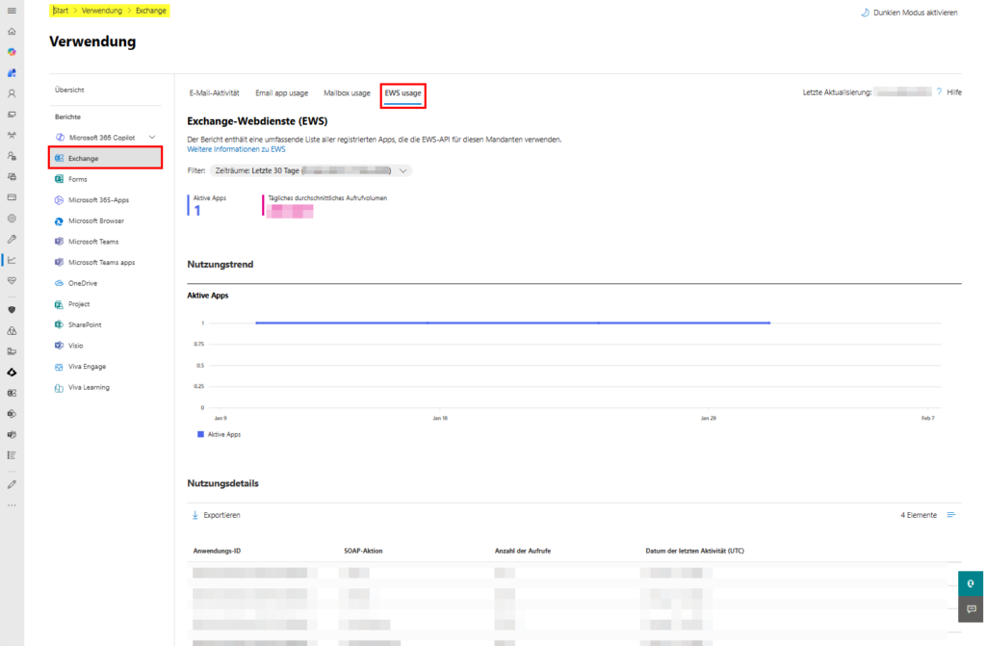Switch to the E-Mail-Aktivität tab
Viewport: 986px width, 646px height.
tap(214, 93)
